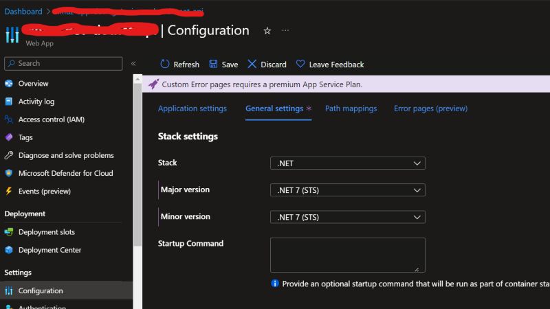The image size is (550, 309).
Task: Click the Stack settings heading
Action: click(x=188, y=136)
